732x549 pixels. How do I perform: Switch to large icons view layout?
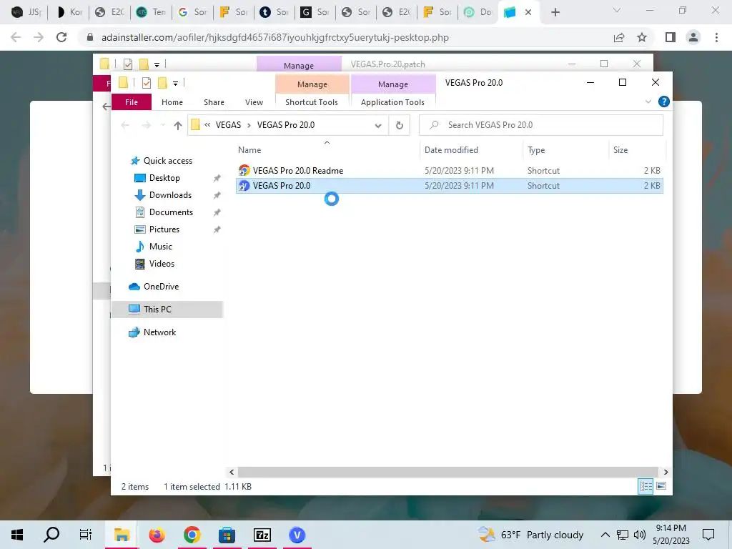[x=661, y=486]
